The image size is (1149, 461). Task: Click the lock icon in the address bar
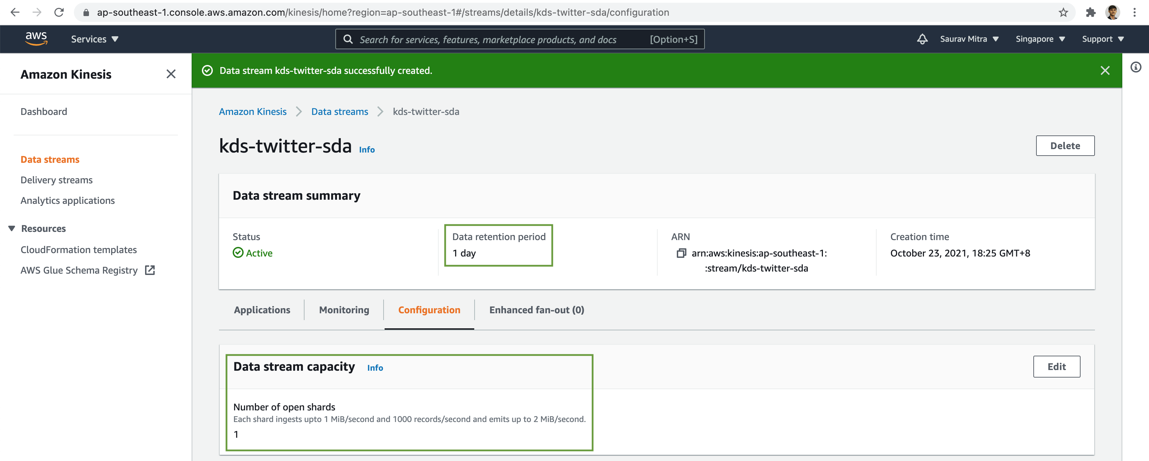pos(87,13)
